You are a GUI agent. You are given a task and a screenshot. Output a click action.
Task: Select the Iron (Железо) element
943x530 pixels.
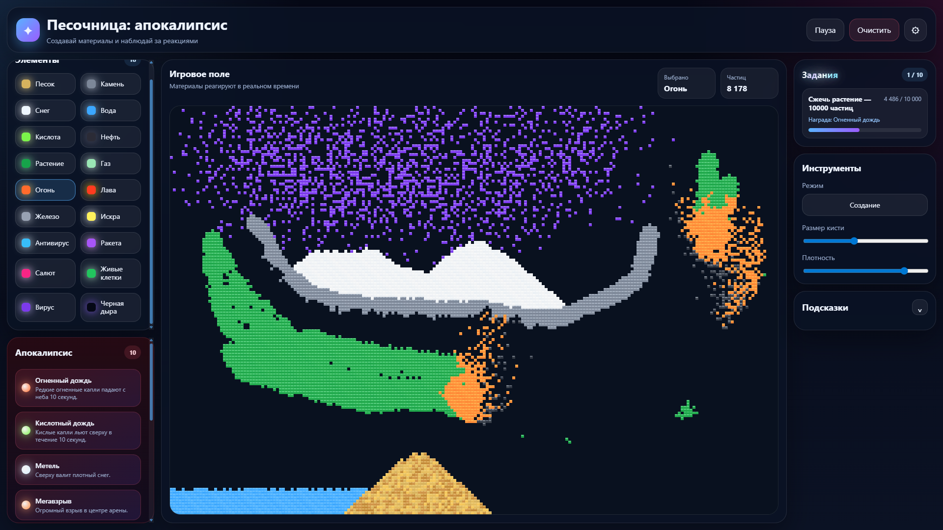(45, 216)
